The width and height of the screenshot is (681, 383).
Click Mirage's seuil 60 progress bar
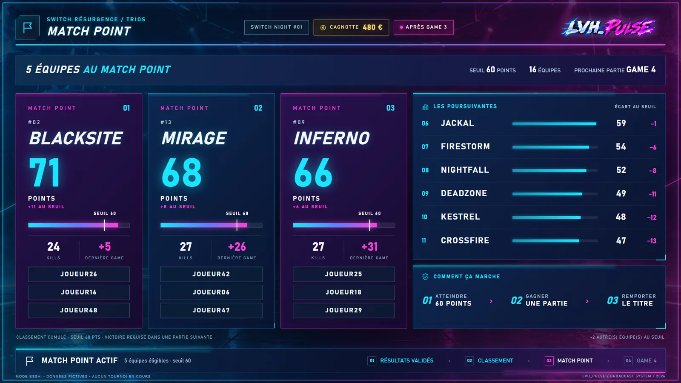[x=211, y=225]
